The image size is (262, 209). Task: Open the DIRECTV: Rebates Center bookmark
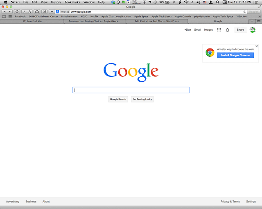[x=43, y=16]
